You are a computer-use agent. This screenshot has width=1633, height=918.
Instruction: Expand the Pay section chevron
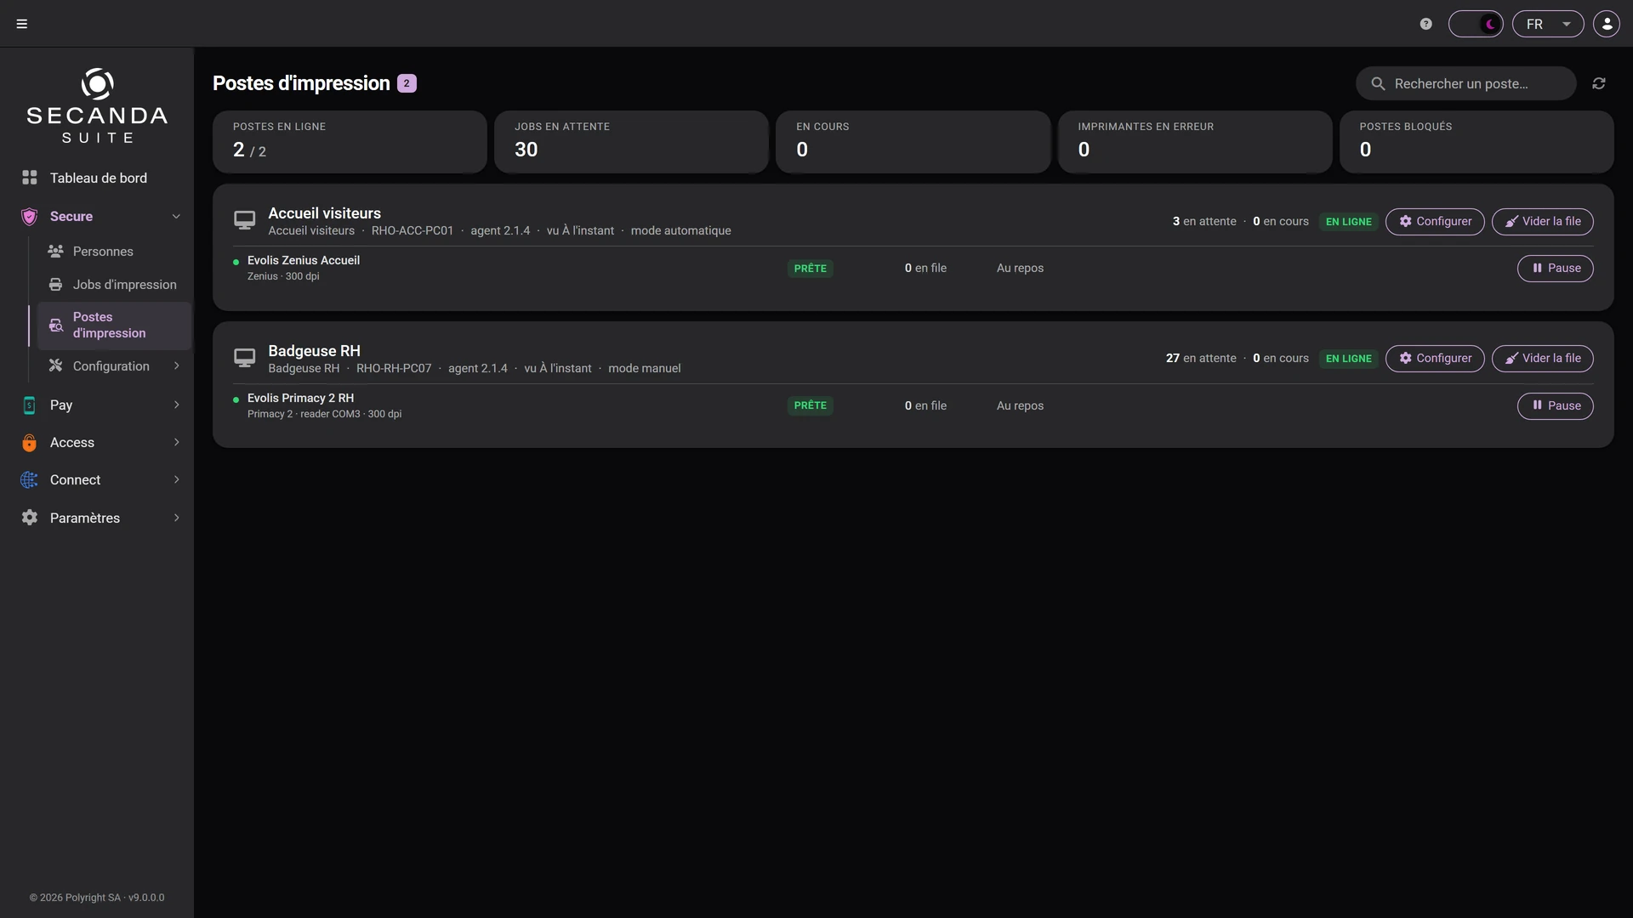coord(176,405)
